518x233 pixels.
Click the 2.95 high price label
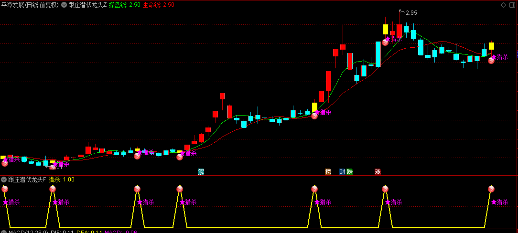click(411, 13)
